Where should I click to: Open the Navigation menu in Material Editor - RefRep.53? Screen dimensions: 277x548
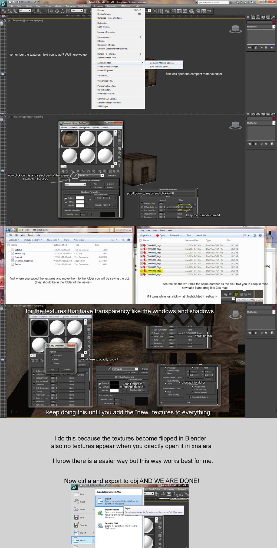[84, 128]
